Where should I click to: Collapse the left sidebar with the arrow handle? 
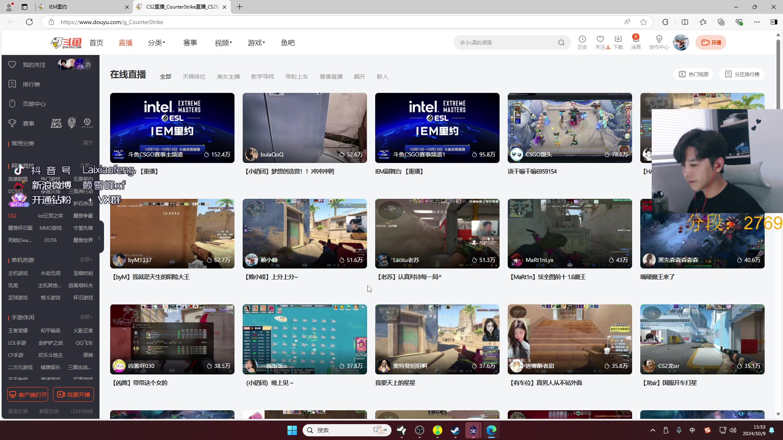(x=100, y=238)
